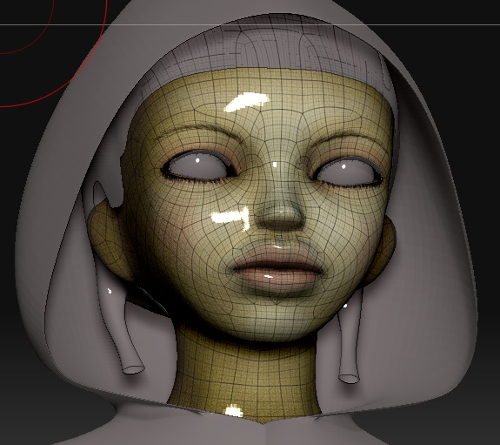Select the tip of the nose

click(281, 217)
